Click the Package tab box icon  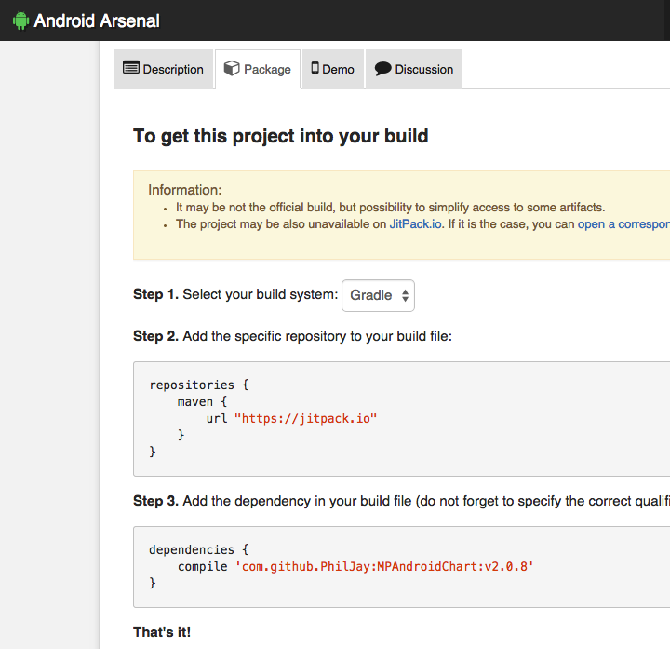(x=232, y=68)
